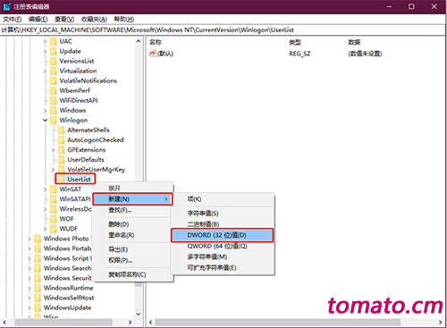Click the UserDefaults folder icon
447x328 pixels.
pyautogui.click(x=62, y=159)
